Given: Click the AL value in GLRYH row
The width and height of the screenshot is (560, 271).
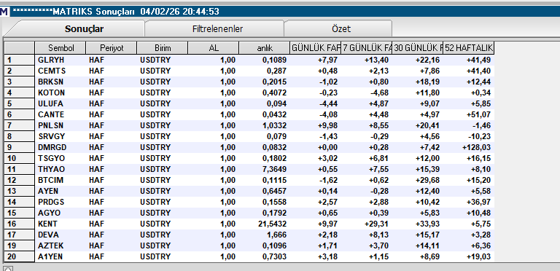Looking at the screenshot, I should [227, 60].
